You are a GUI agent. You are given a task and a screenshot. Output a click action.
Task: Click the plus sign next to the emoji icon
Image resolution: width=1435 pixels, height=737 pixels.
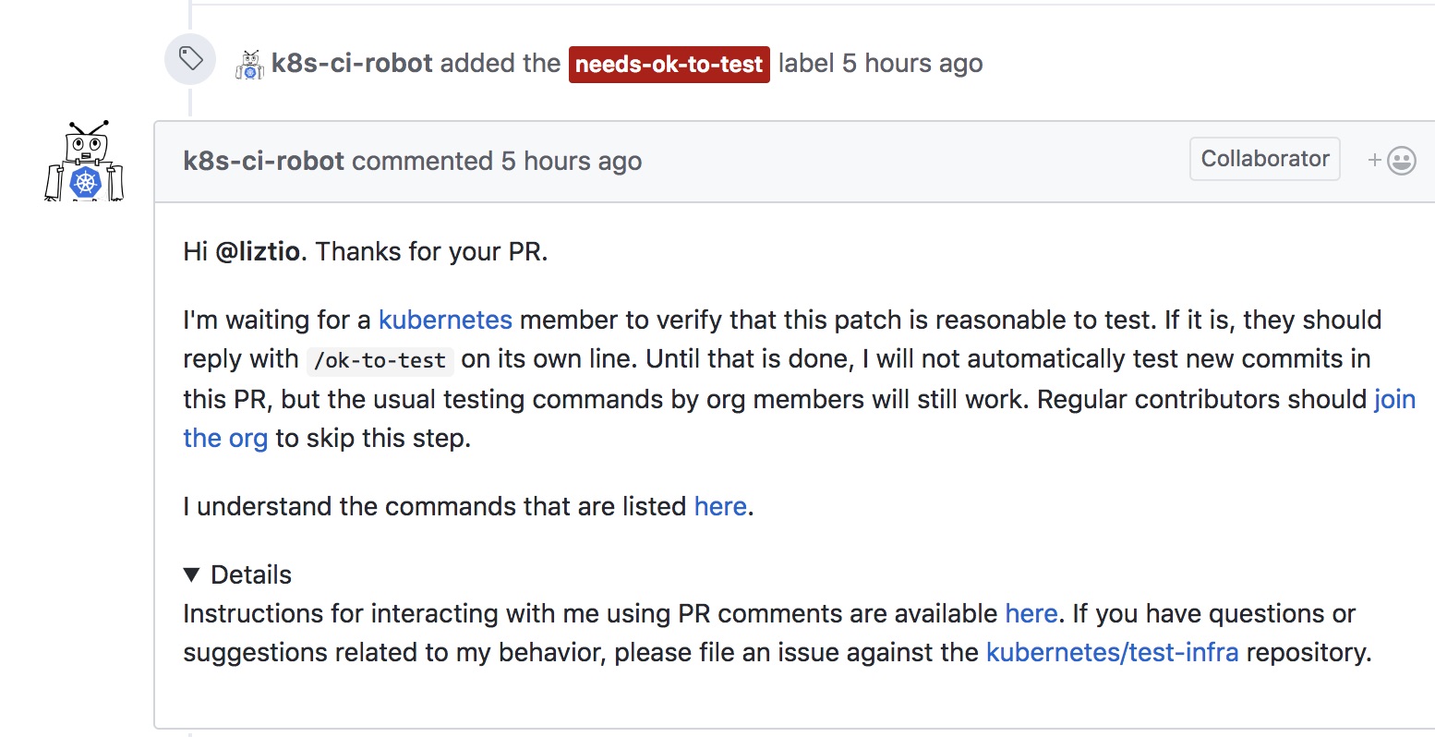point(1374,159)
